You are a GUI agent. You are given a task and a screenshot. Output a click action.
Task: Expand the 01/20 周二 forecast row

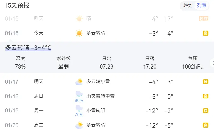107,125
